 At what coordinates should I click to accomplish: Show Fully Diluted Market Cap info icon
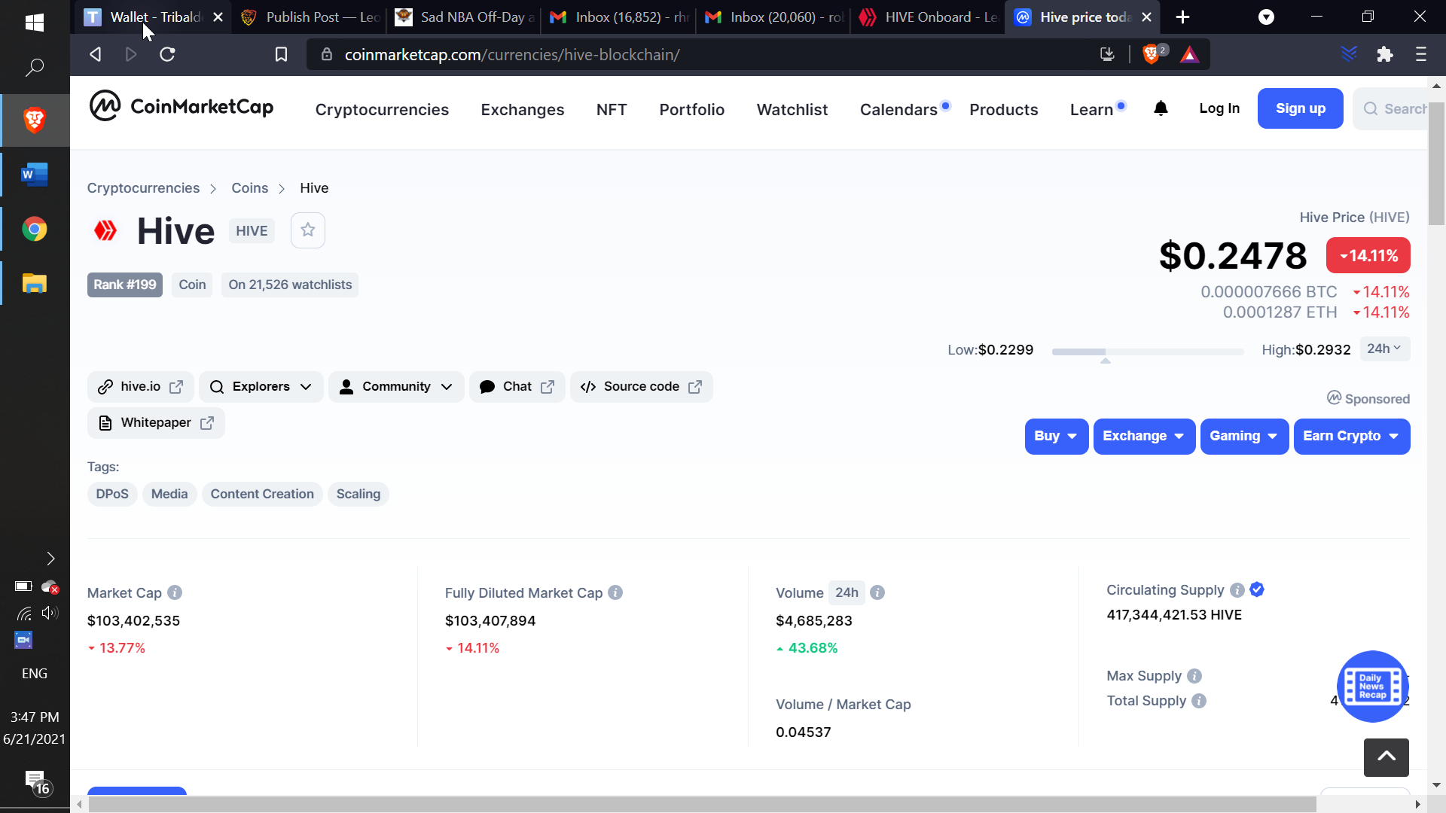point(615,592)
